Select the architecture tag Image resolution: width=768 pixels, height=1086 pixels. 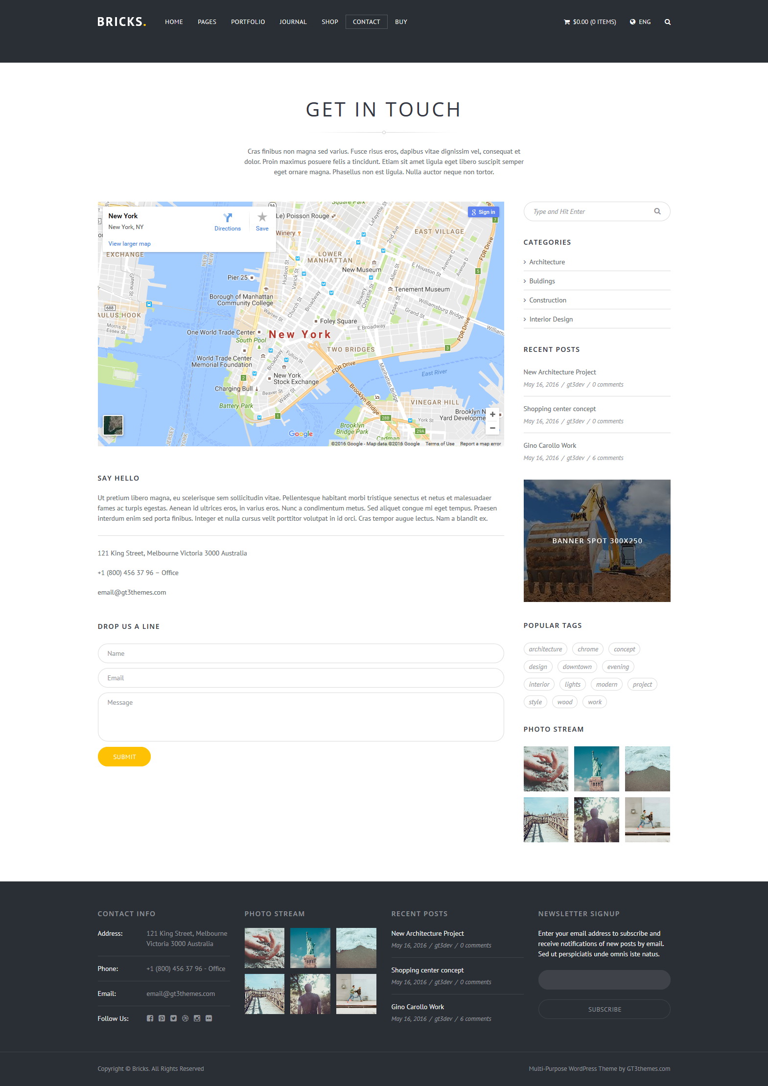[545, 649]
